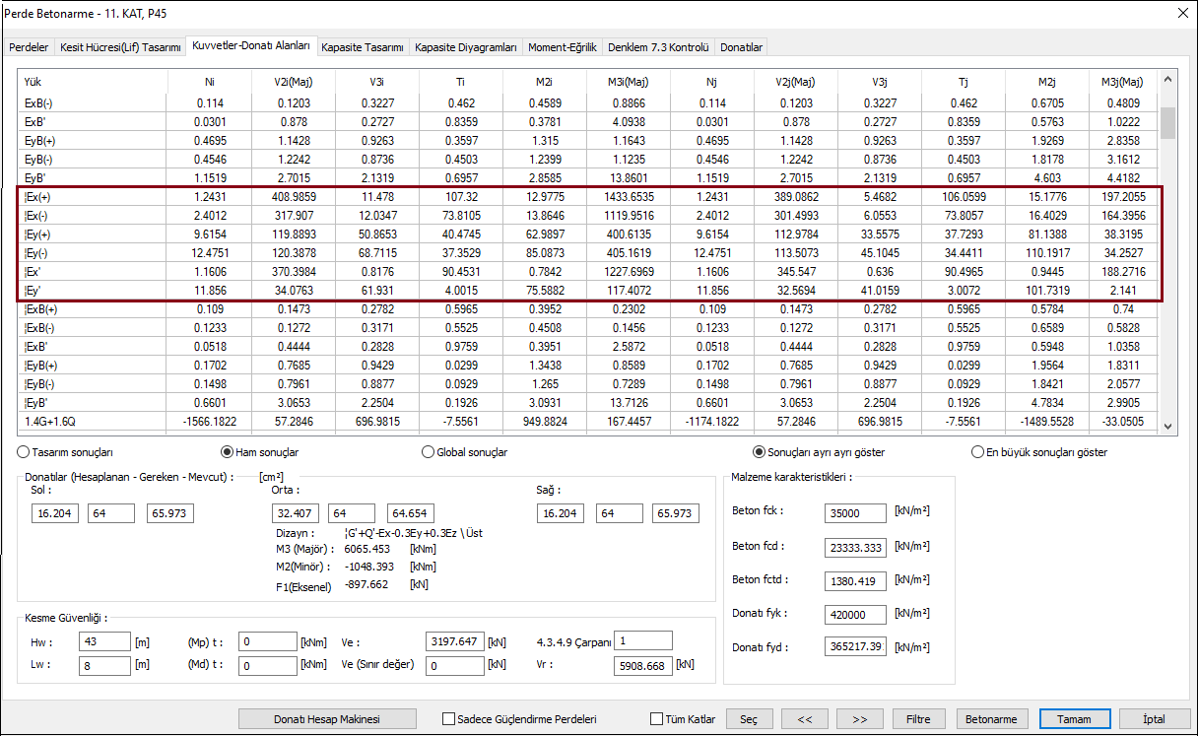
Task: Open the Moment-Eğrilik tab
Action: click(x=562, y=47)
